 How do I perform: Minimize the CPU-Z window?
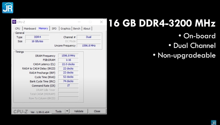79,22
